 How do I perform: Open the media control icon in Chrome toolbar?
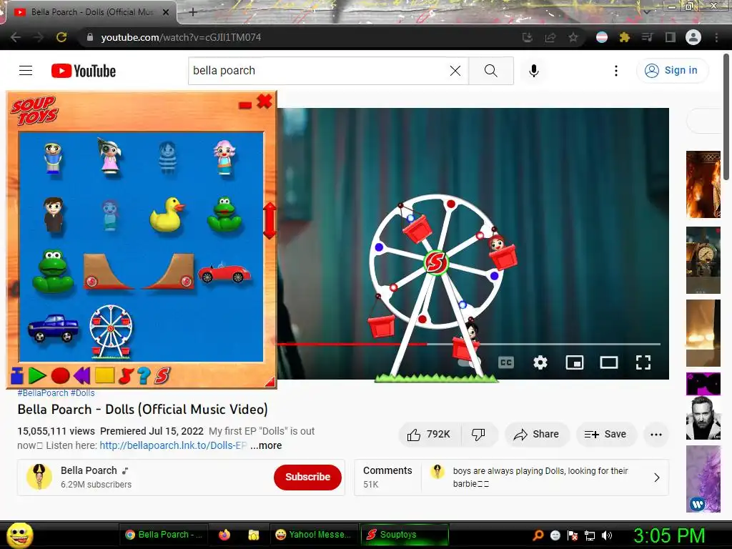click(x=648, y=37)
